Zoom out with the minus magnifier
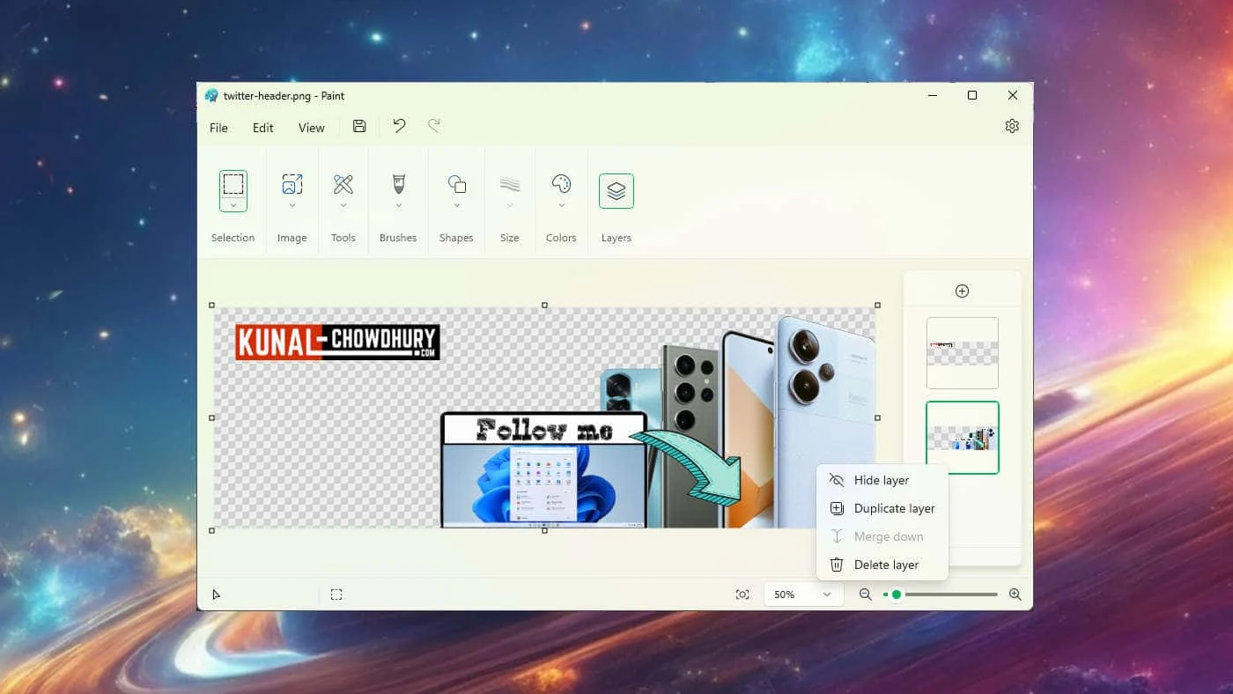 (x=865, y=594)
